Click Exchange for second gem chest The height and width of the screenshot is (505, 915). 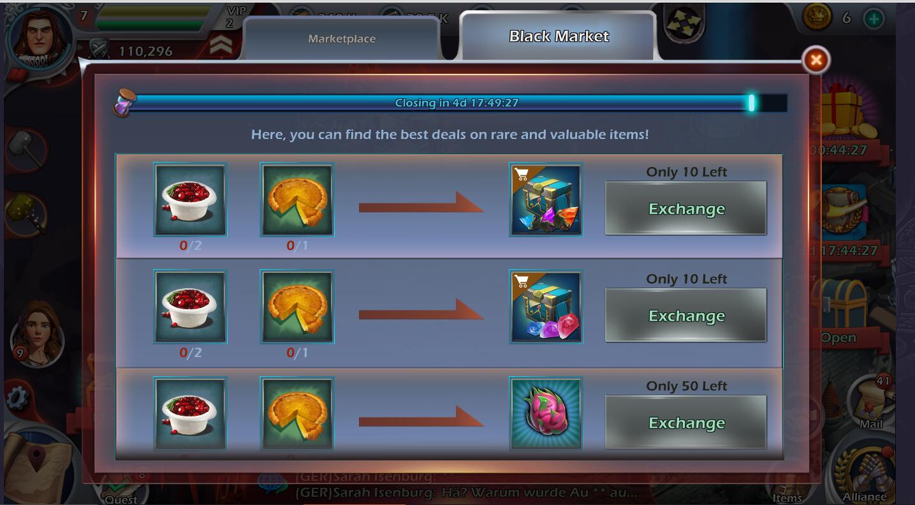(x=686, y=316)
